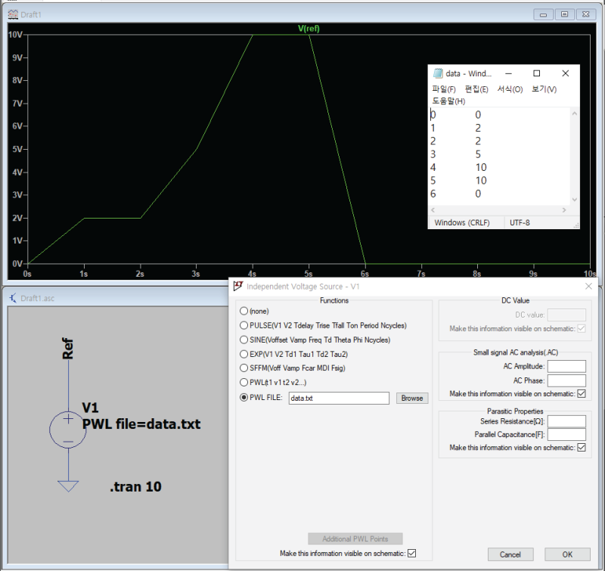Open the 서식(O) menu in Notepad
The height and width of the screenshot is (571, 605).
(x=510, y=89)
